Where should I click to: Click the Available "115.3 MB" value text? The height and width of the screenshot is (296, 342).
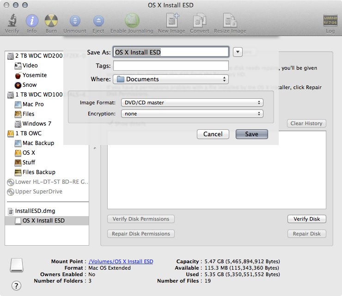(216, 268)
